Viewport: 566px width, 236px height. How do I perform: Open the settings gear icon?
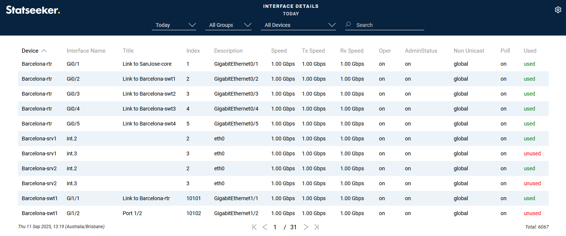point(558,10)
